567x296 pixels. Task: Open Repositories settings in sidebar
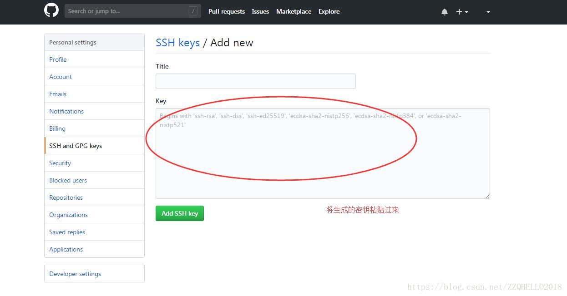click(x=94, y=197)
